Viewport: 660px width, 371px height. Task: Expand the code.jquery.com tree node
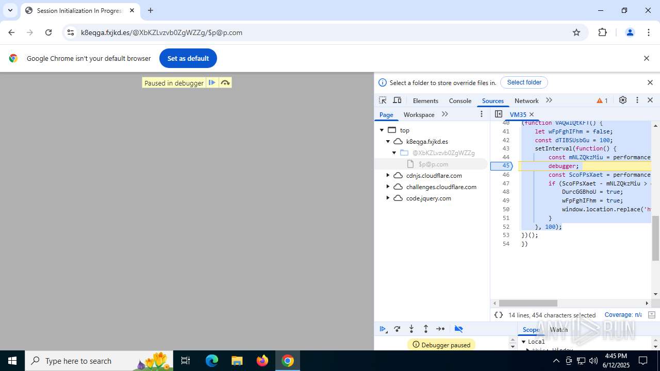coord(388,198)
